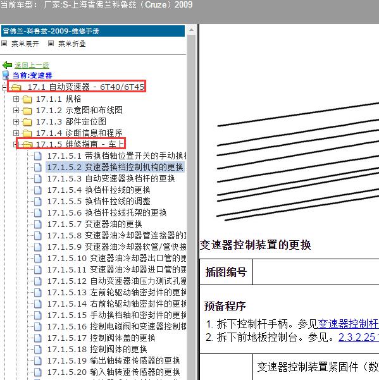
Task: Open 17.1.5.11 变速器油冷却器进口管 entry
Action: click(116, 270)
